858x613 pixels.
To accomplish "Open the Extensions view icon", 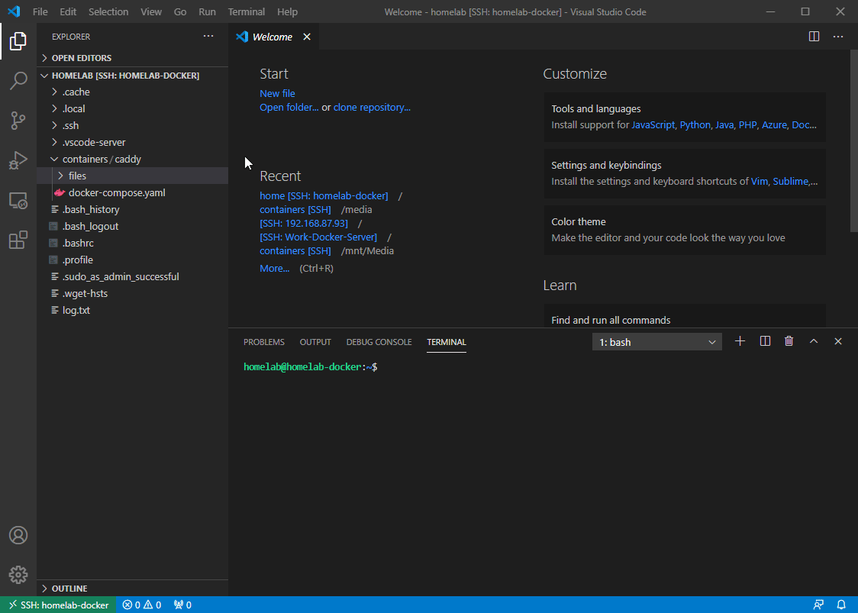I will 18,240.
